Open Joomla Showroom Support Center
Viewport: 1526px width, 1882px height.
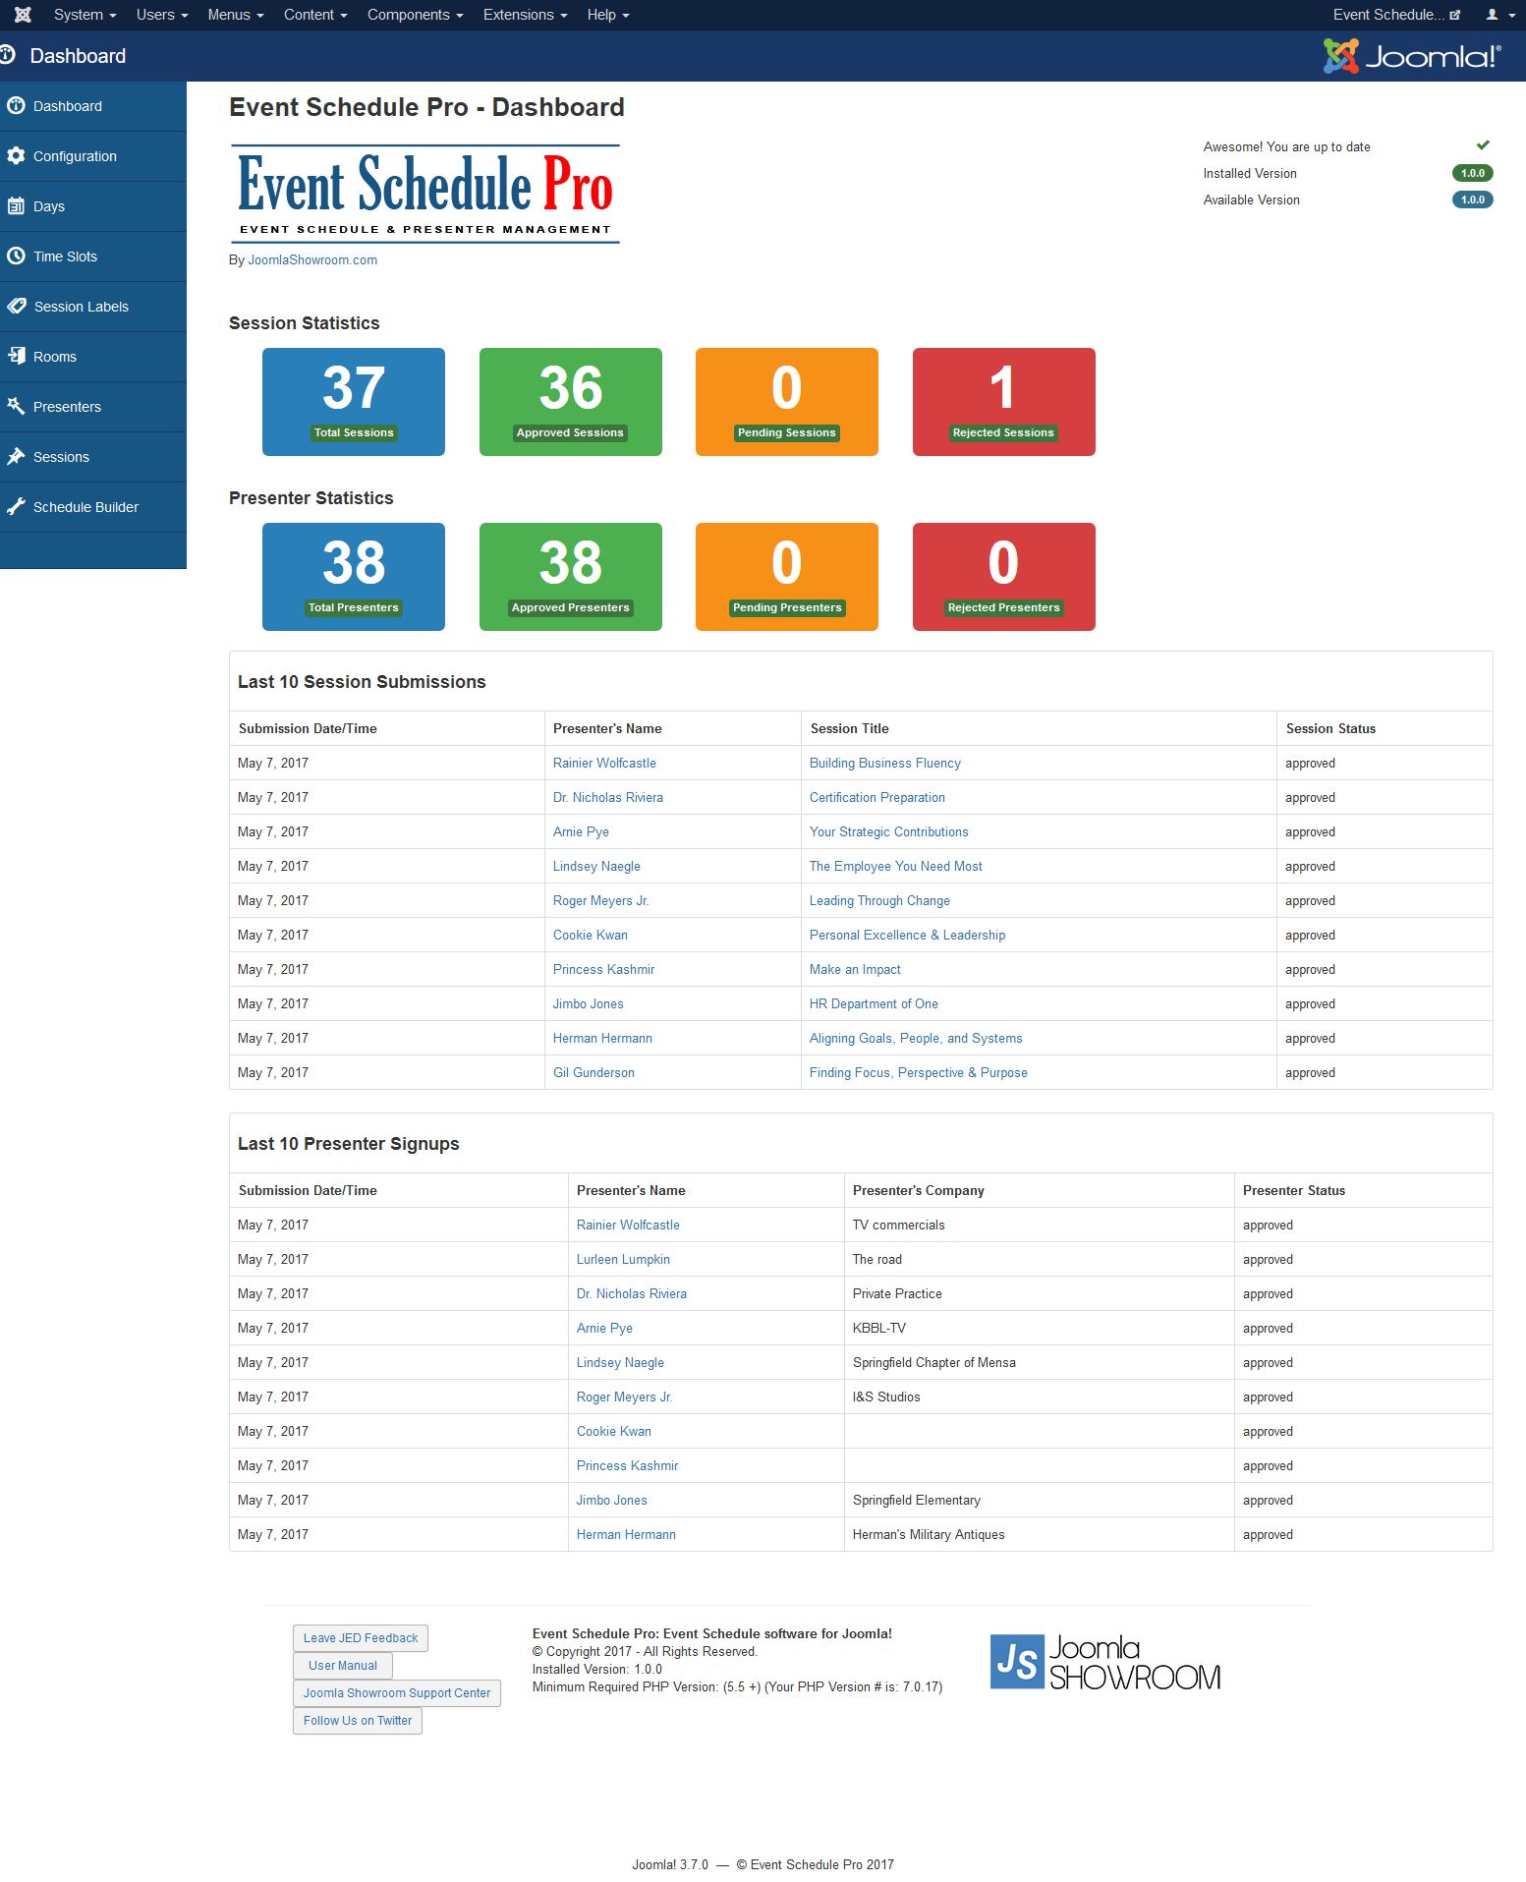(x=397, y=1693)
